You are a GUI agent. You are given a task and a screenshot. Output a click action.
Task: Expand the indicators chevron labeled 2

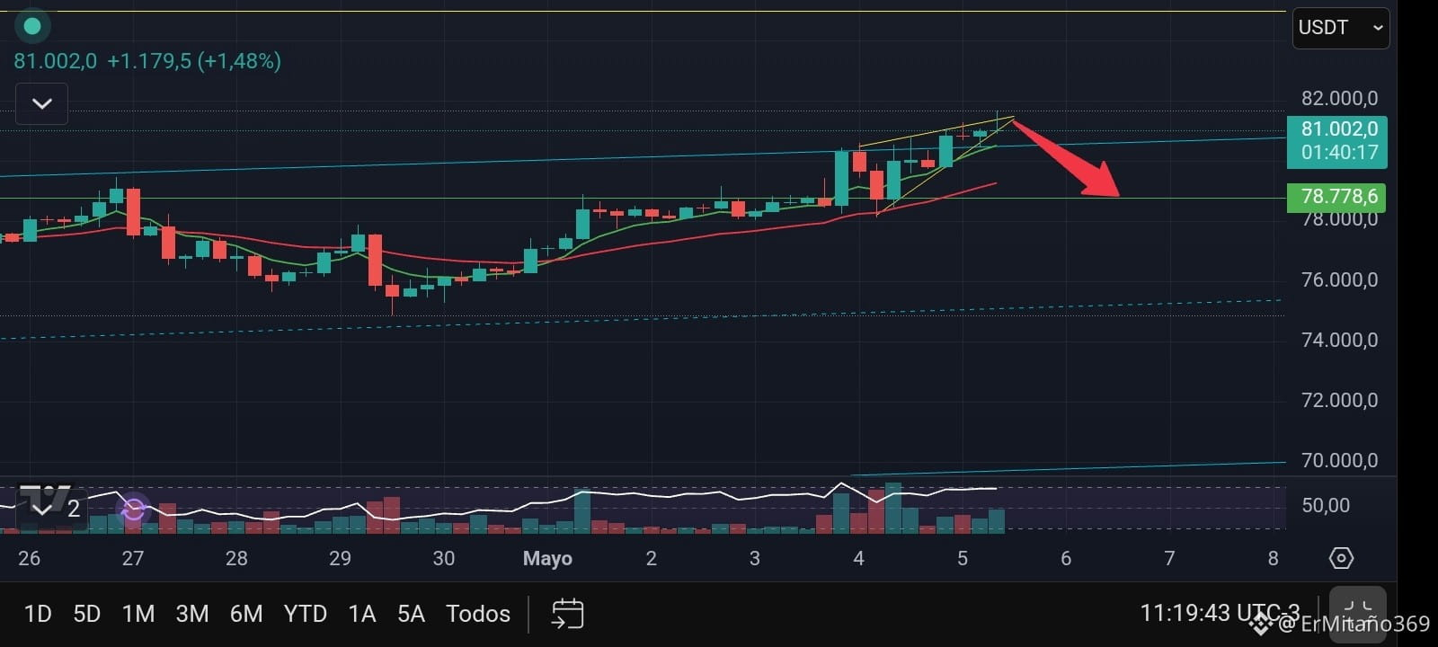56,510
